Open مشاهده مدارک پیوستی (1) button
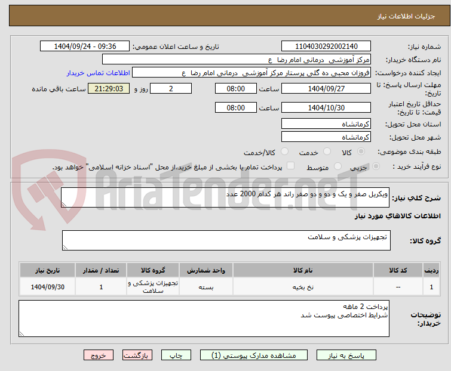Viewport: 451px width, 371px height. [x=254, y=355]
